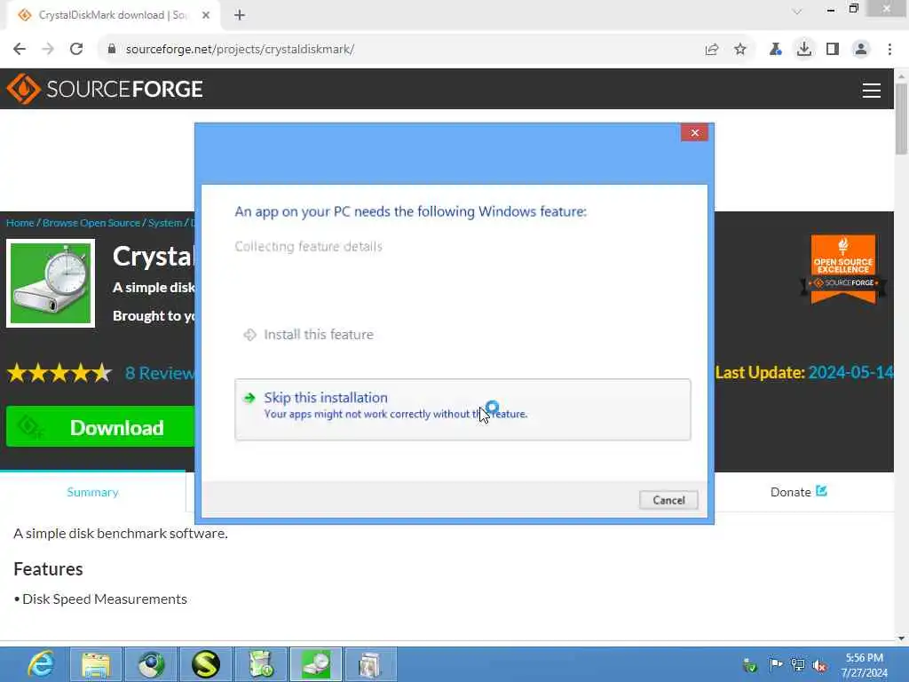
Task: Open the profile avatar icon
Action: point(861,50)
